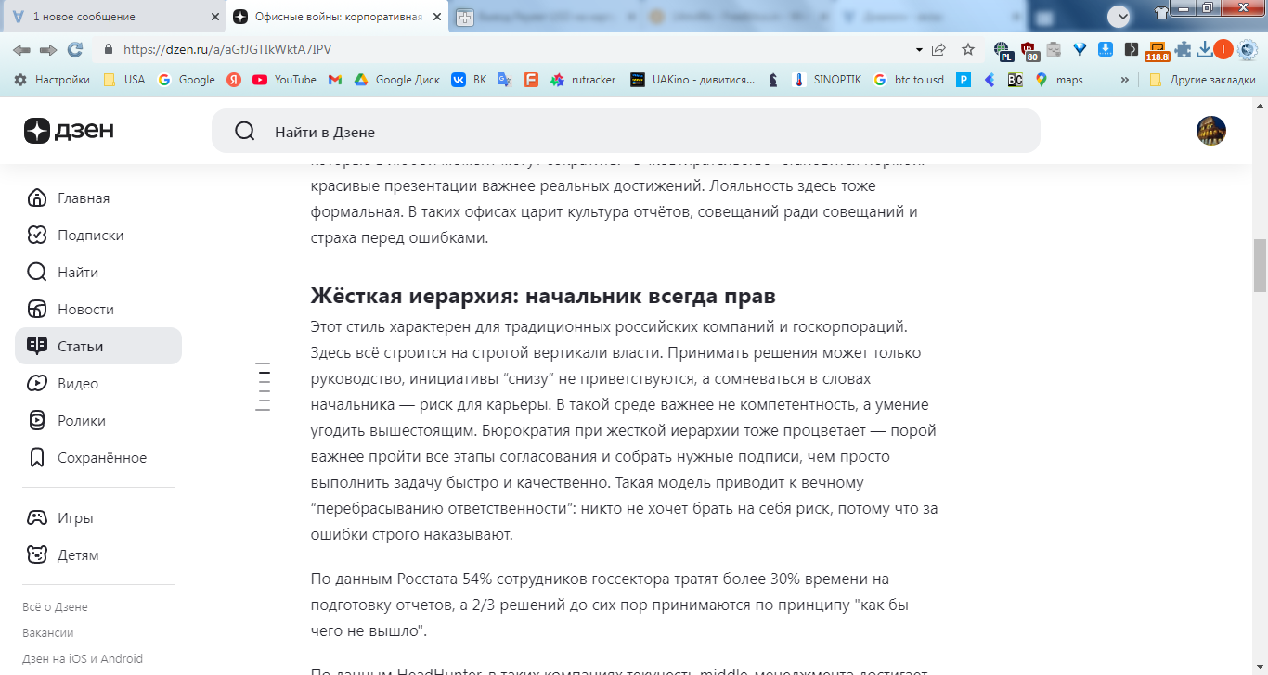
Task: Click the orange profile circle in toolbar
Action: pos(1223,49)
